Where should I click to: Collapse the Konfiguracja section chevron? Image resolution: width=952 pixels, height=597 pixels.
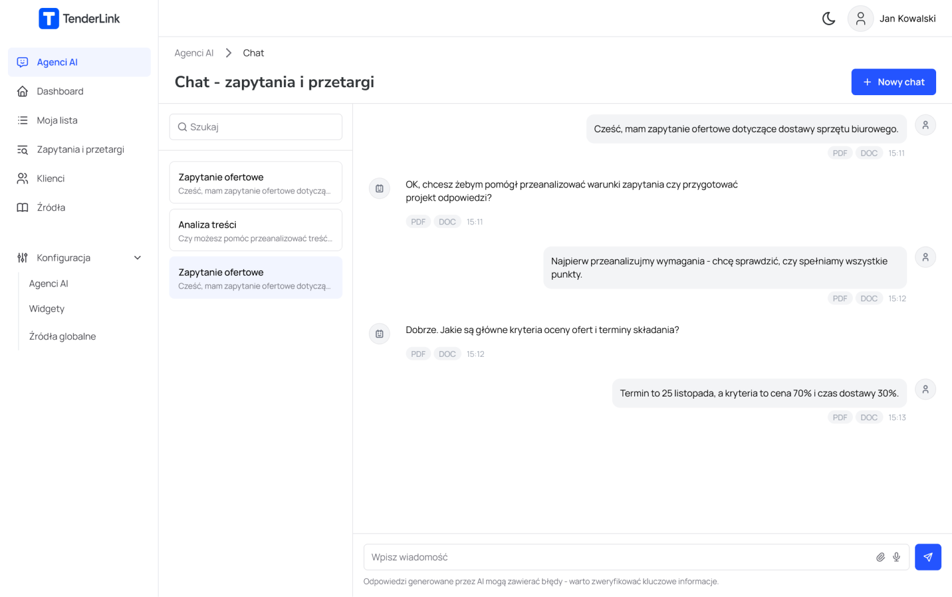[x=137, y=258]
